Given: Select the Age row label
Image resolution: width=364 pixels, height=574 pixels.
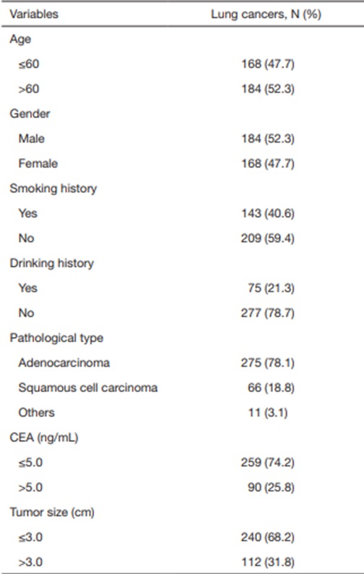Looking at the screenshot, I should pyautogui.click(x=20, y=39).
